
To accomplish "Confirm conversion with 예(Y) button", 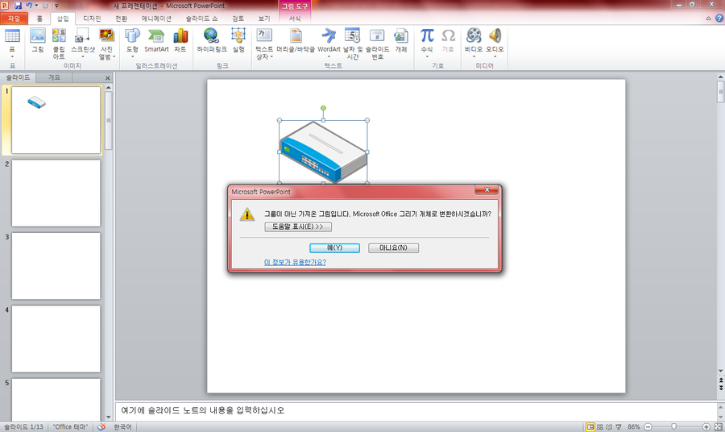I will click(x=335, y=248).
